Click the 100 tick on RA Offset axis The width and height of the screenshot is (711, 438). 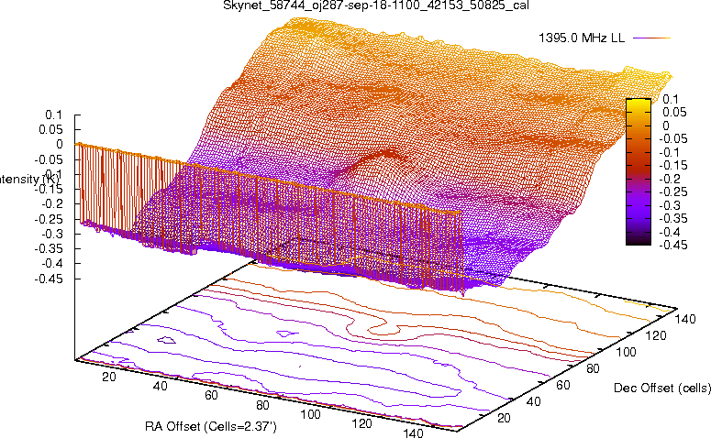[x=311, y=414]
